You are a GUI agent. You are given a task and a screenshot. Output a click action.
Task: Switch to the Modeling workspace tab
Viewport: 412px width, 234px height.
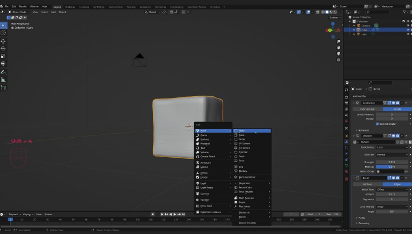coord(70,7)
